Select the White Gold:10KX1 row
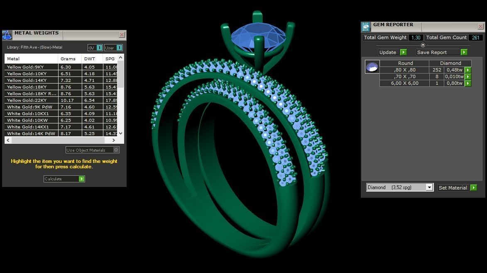 (61, 113)
